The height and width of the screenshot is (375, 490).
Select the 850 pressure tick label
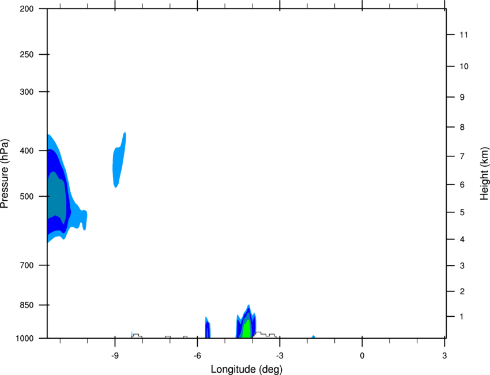point(27,305)
